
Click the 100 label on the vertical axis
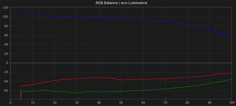click(5, 17)
